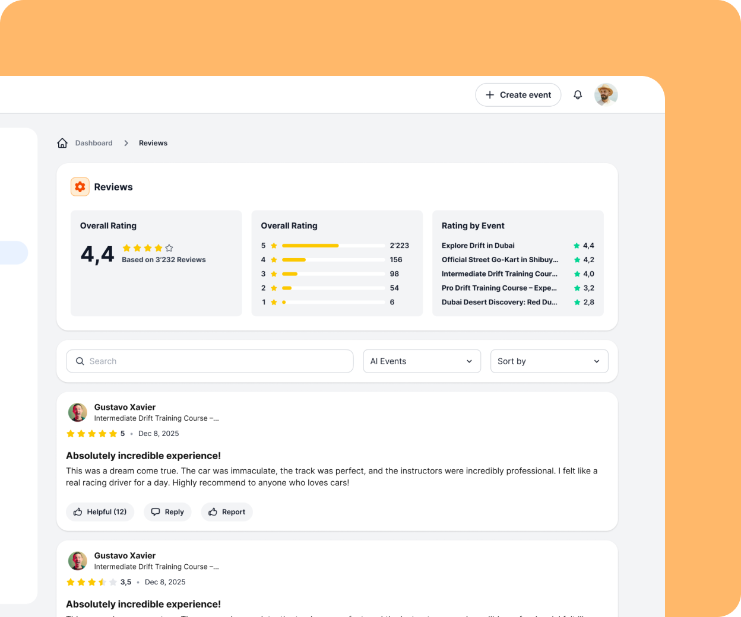Click the speech bubble icon on the Reply button
741x617 pixels.
pos(155,511)
